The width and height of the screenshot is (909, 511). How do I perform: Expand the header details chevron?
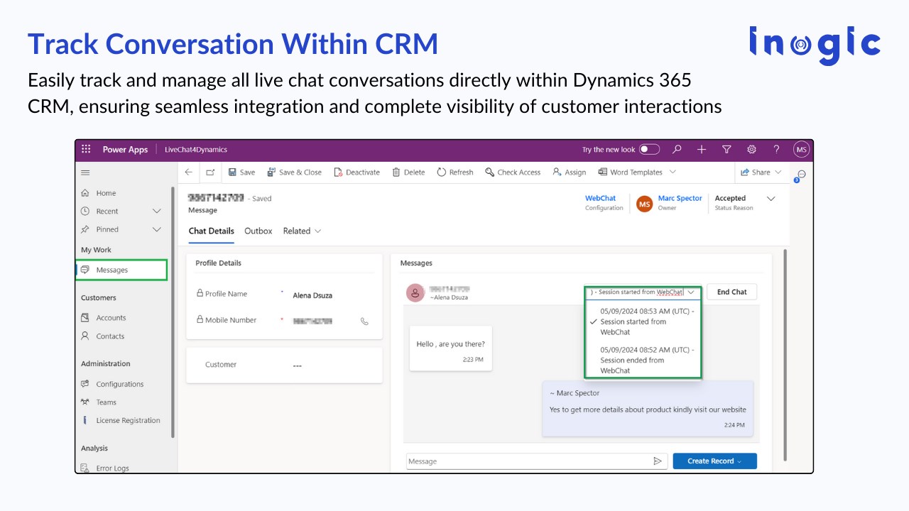pyautogui.click(x=771, y=199)
